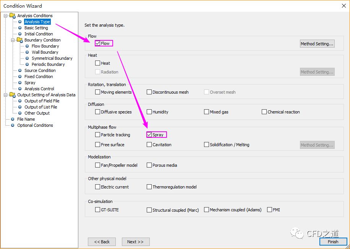This screenshot has width=350, height=249.
Task: Enable Porous media checkbox
Action: (149, 165)
